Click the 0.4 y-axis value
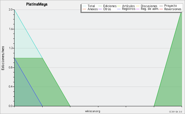Screen dimensions: 185x114 coord(10,87)
